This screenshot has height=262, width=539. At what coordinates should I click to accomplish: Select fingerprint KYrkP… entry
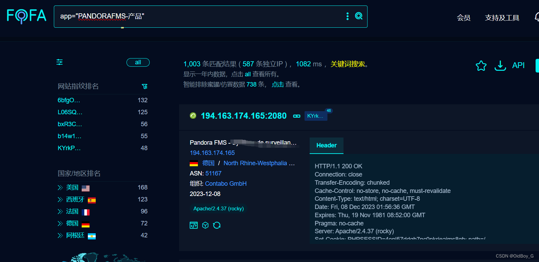pos(69,148)
